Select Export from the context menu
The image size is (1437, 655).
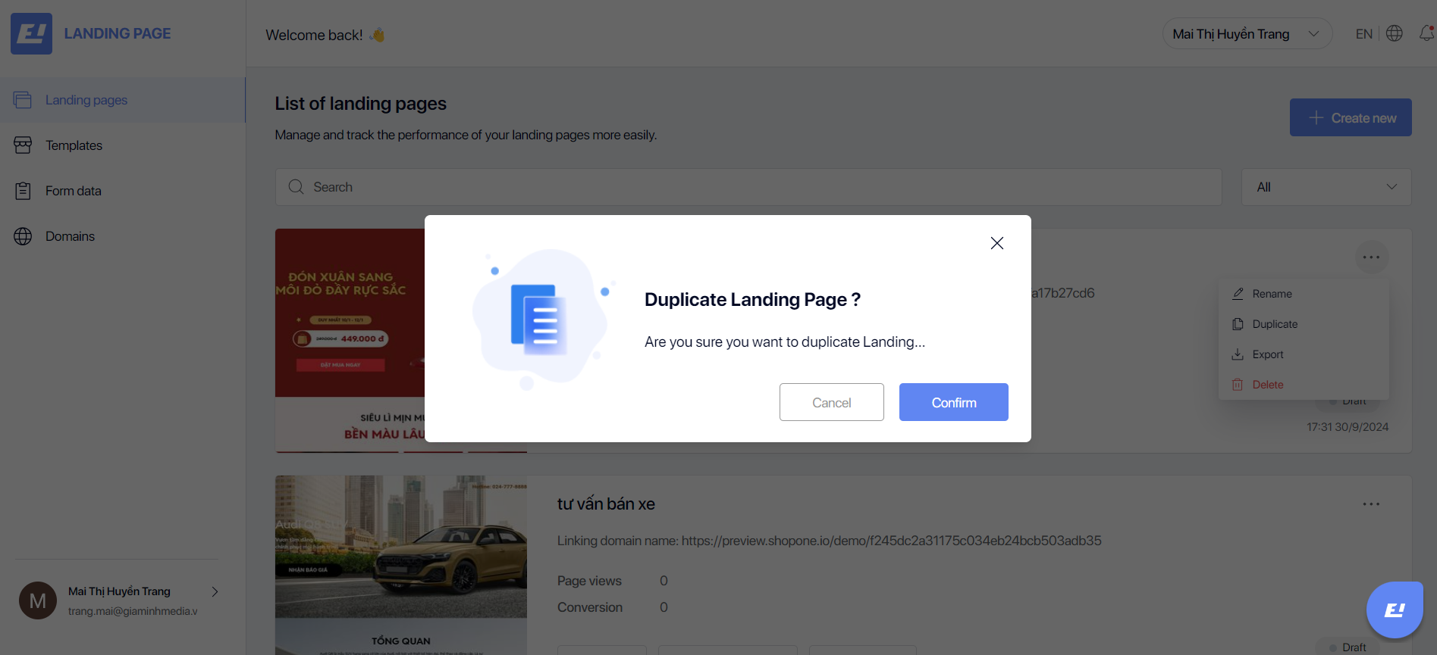tap(1267, 354)
